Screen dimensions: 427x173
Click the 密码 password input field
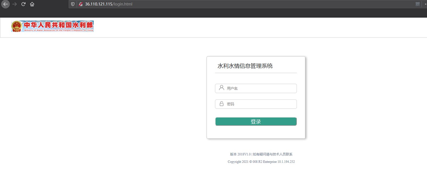tap(256, 104)
